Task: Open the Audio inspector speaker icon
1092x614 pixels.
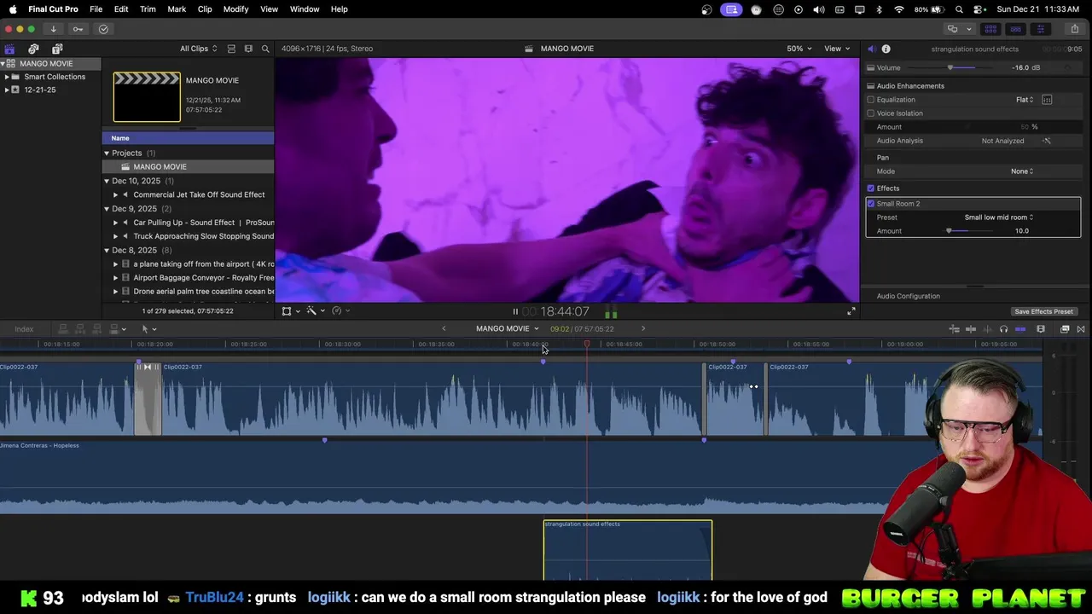Action: pos(871,49)
